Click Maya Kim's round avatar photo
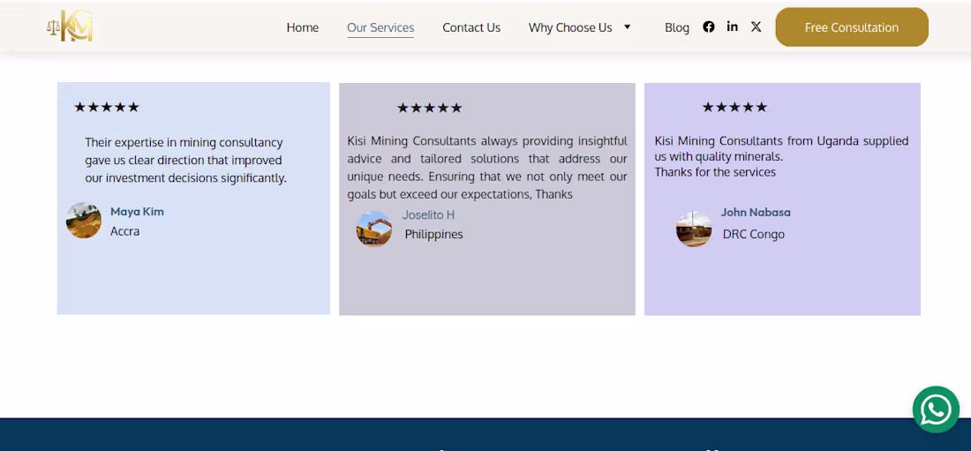 click(x=84, y=221)
